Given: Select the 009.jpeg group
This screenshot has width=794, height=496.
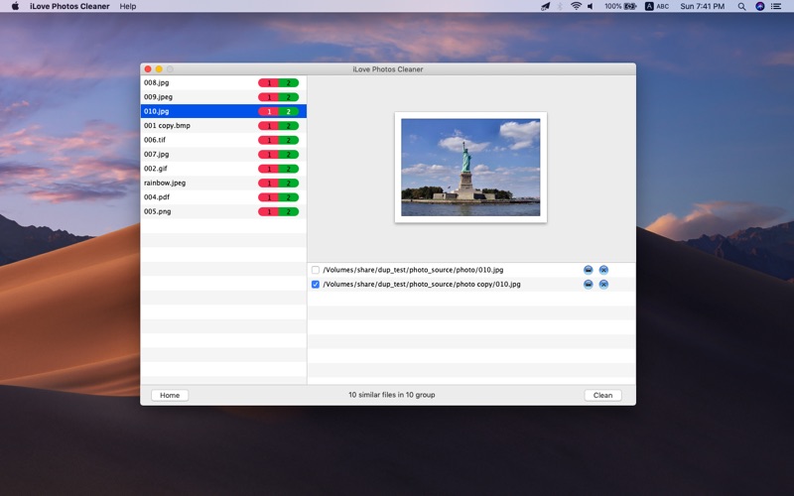Looking at the screenshot, I should coord(223,96).
